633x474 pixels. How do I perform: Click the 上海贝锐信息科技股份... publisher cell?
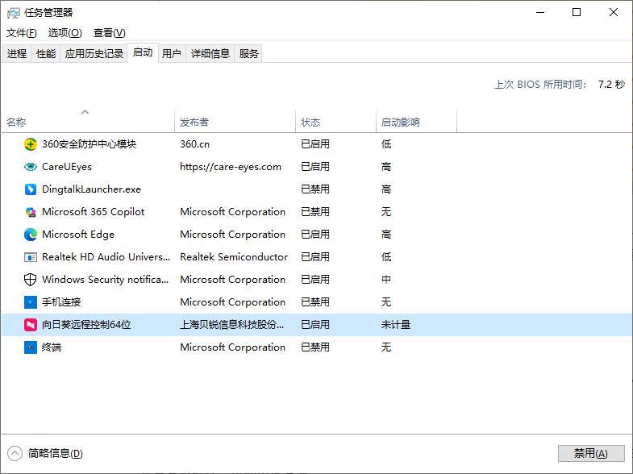[231, 325]
